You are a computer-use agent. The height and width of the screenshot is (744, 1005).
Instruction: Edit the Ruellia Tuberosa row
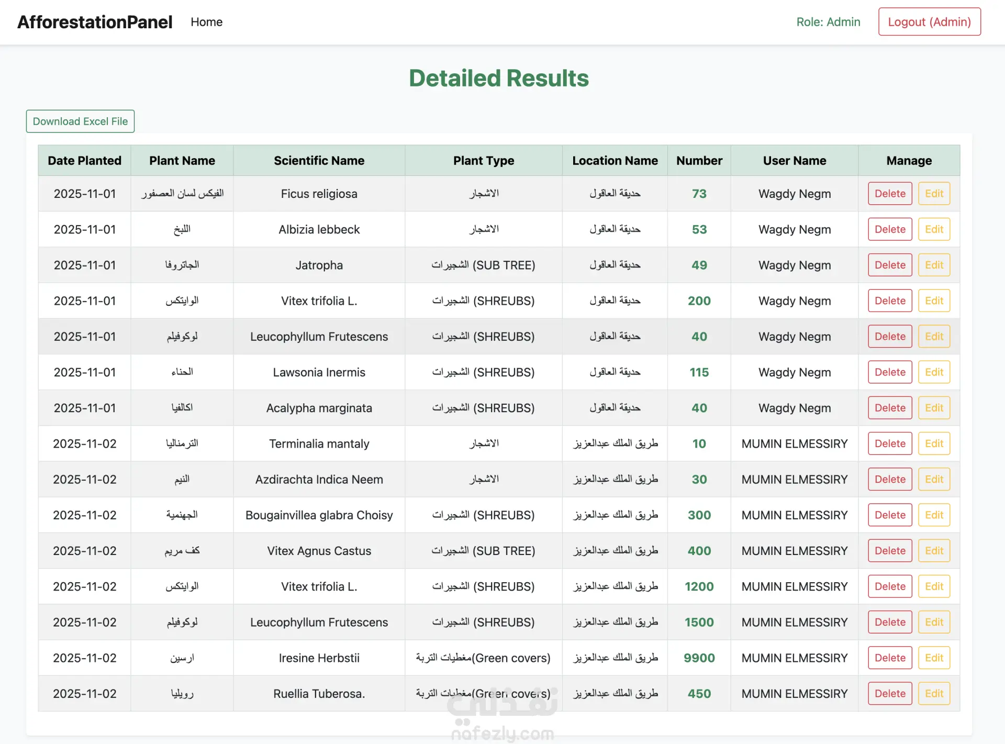(933, 694)
